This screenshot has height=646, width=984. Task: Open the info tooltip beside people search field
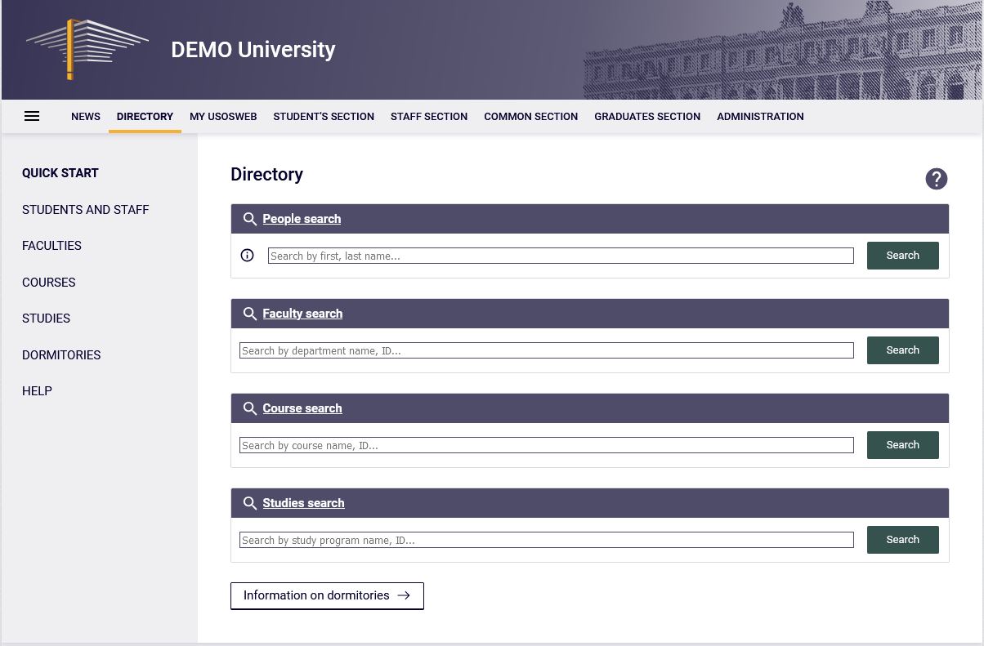pyautogui.click(x=247, y=255)
